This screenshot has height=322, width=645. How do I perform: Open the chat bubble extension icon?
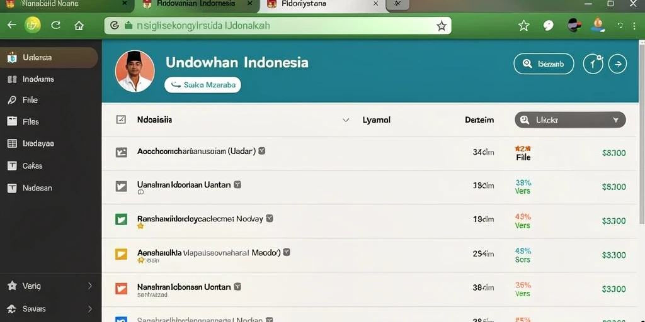548,26
